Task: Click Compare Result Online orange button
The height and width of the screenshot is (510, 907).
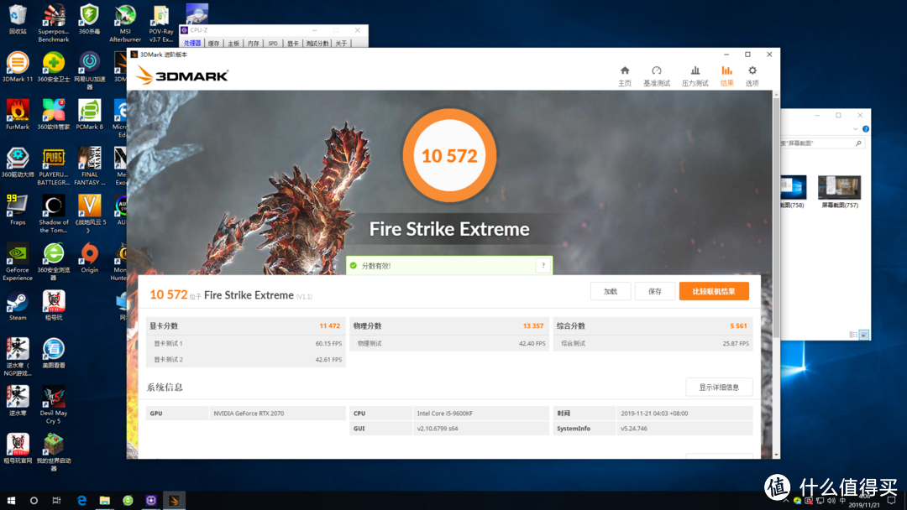Action: [x=714, y=292]
